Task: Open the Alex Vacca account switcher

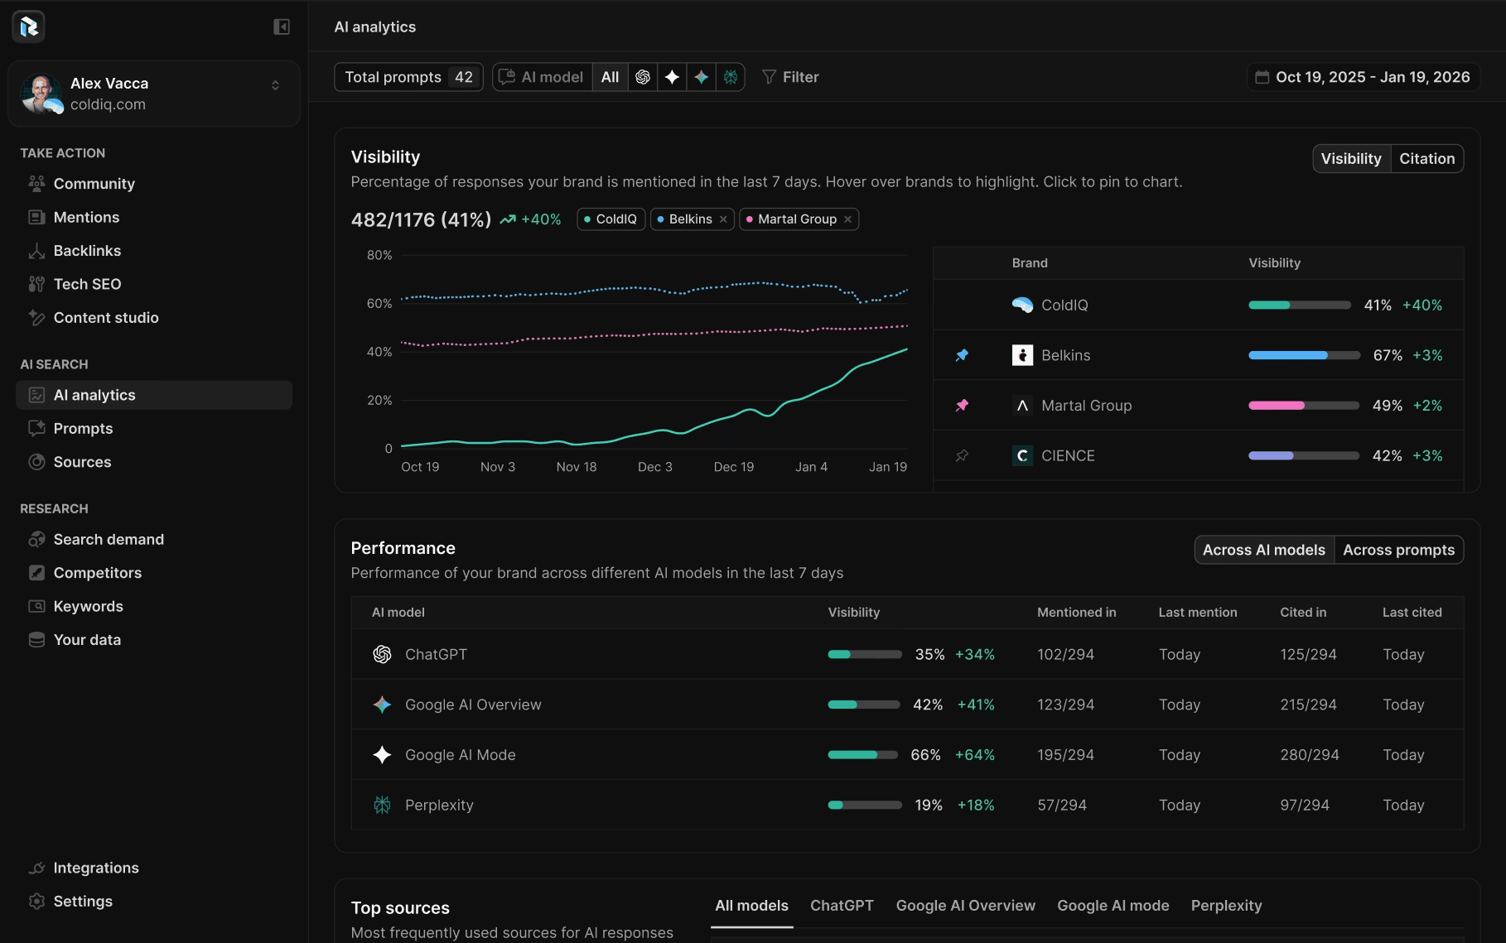Action: [154, 94]
